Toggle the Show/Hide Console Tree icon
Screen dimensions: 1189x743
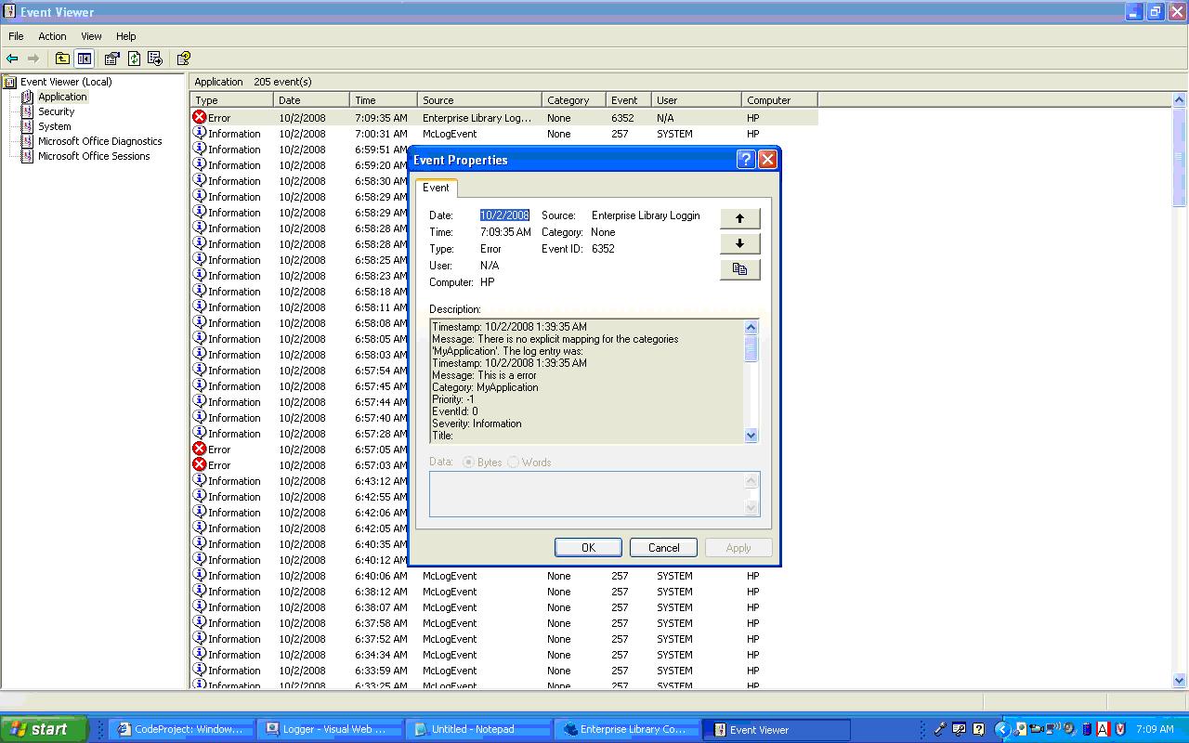tap(85, 59)
